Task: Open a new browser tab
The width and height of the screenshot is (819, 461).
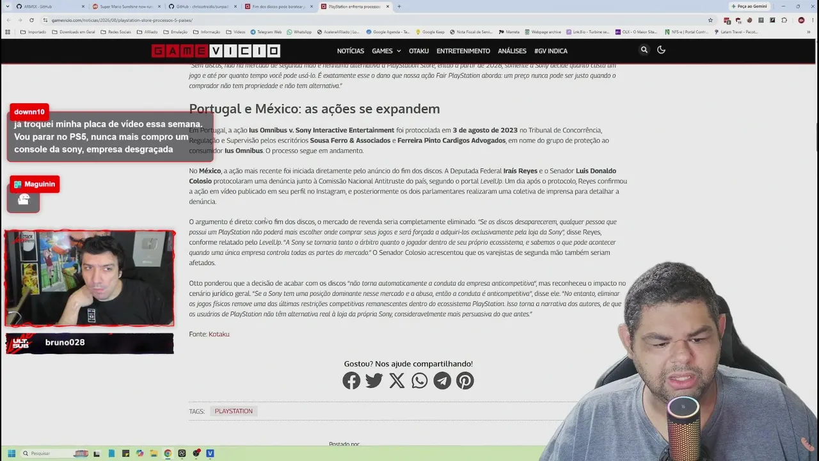Action: (399, 6)
